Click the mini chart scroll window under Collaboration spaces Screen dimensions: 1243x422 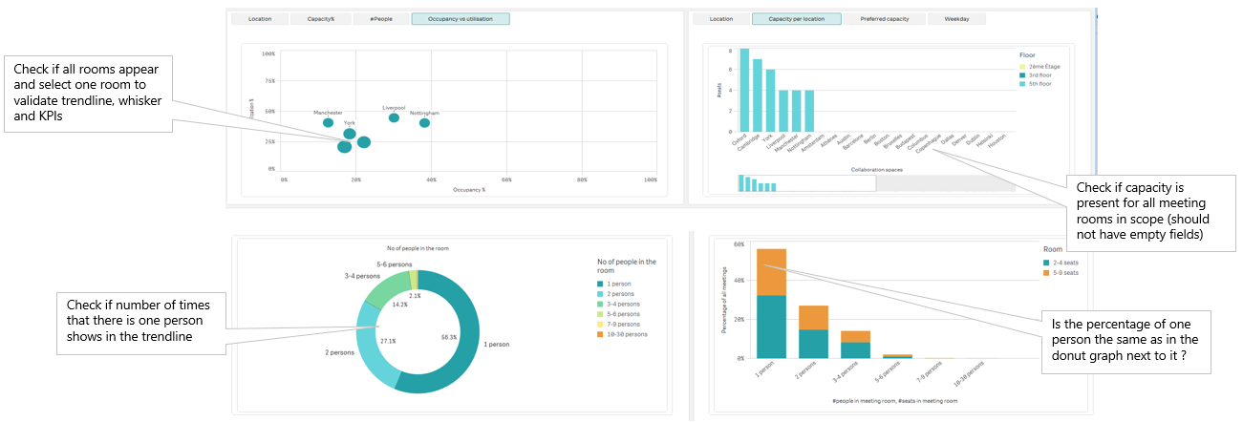pos(806,183)
